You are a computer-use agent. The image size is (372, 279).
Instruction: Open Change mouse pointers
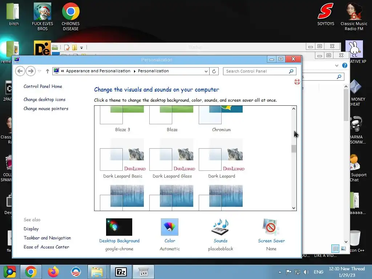coord(46,108)
